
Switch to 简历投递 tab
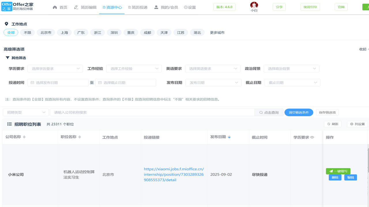point(138,7)
